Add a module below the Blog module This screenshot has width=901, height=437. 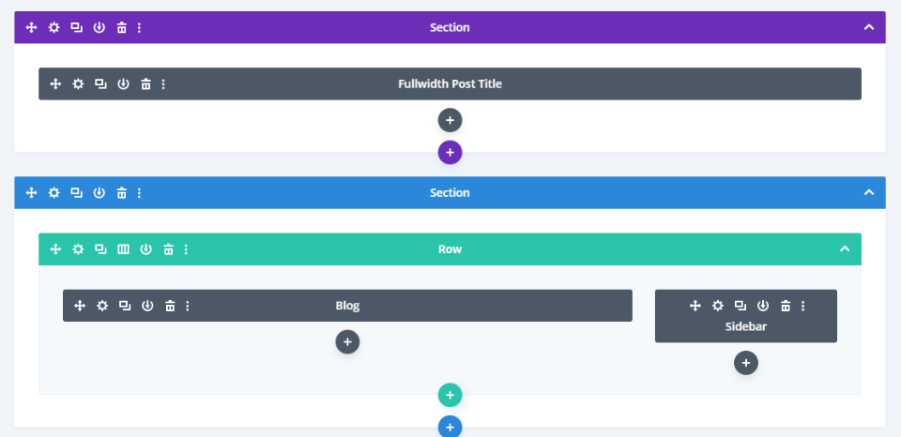click(x=347, y=342)
